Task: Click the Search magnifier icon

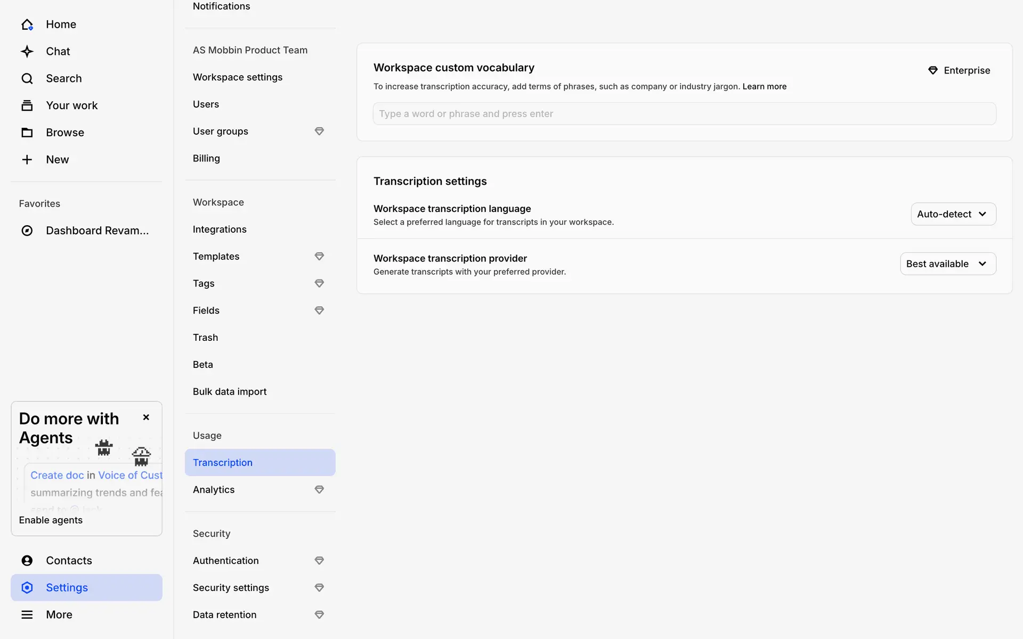Action: point(27,79)
